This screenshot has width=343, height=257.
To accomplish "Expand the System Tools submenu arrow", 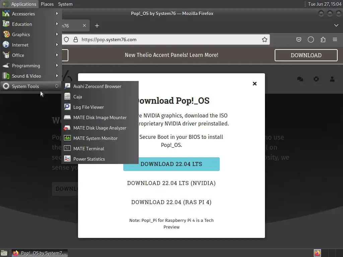I will coord(57,86).
